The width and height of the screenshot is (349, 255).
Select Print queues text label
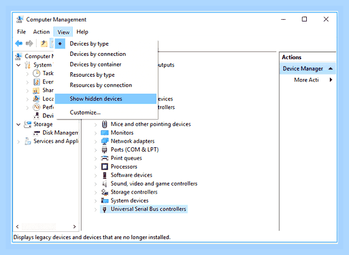click(x=126, y=158)
